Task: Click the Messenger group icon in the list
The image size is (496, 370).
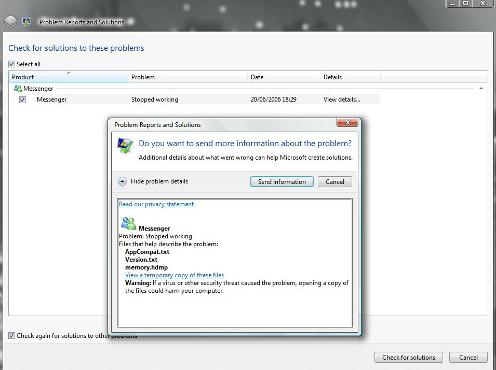Action: click(18, 89)
